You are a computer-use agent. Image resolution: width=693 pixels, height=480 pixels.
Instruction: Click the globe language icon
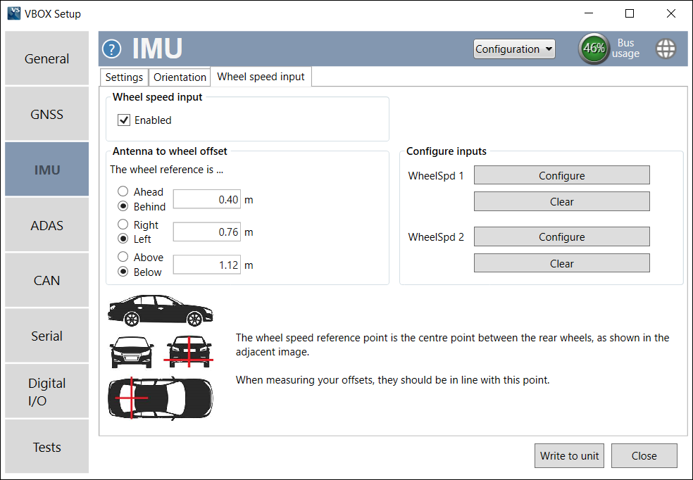coord(666,49)
